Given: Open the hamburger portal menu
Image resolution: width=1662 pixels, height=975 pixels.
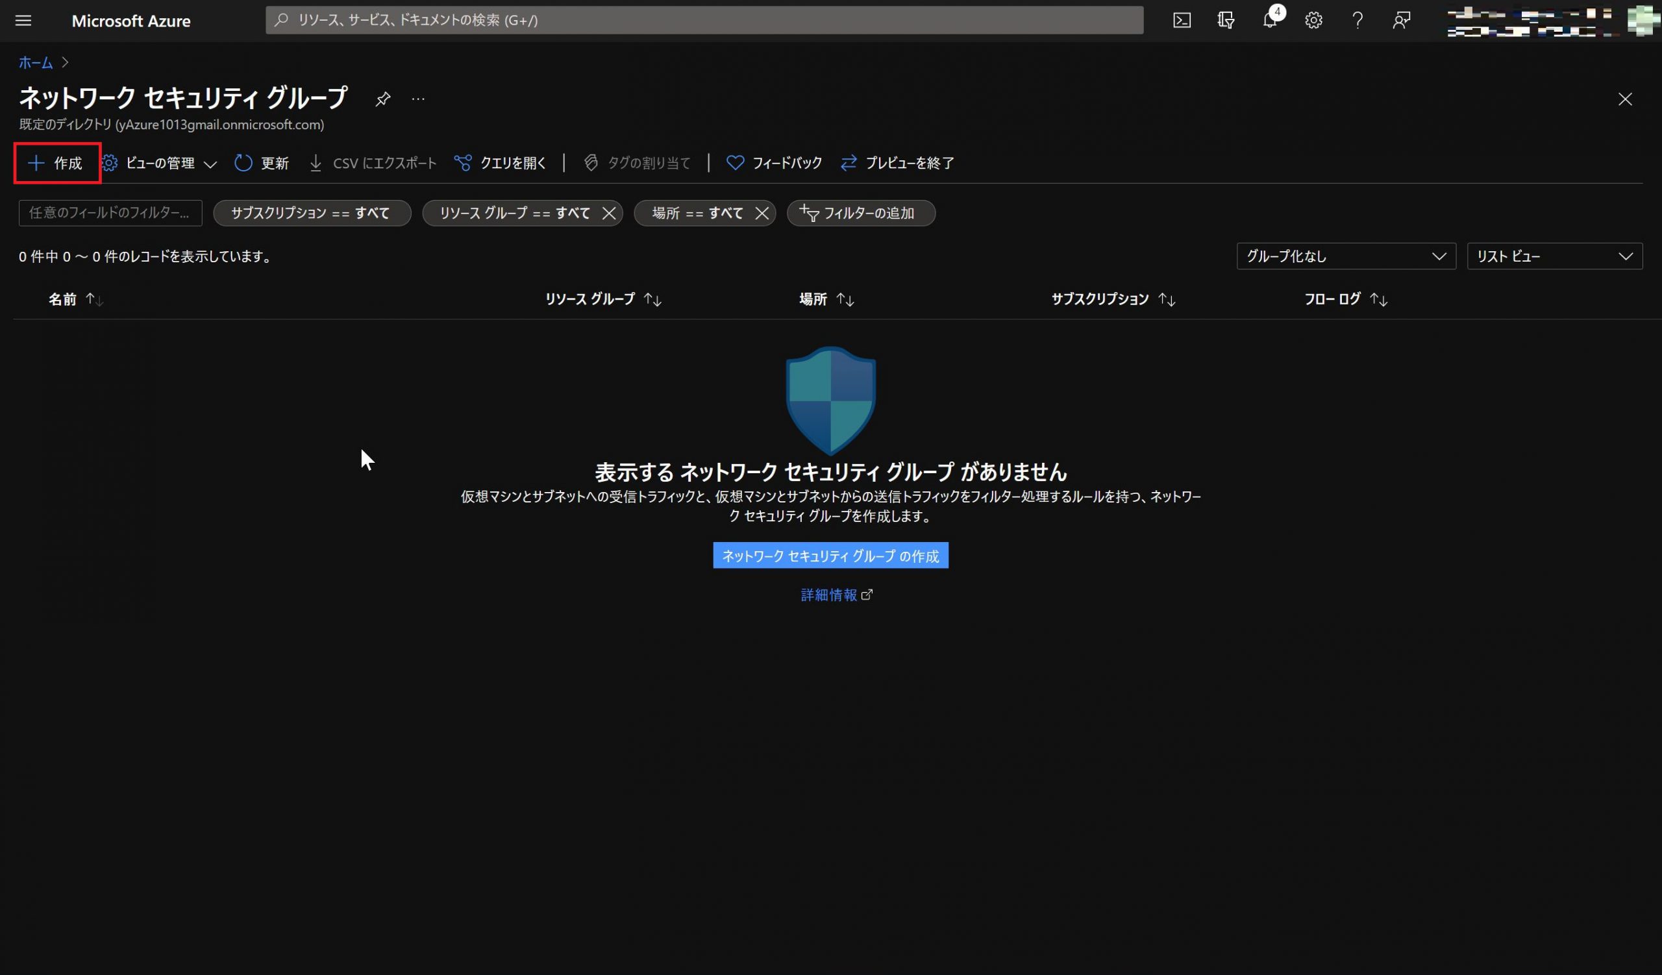Looking at the screenshot, I should pos(23,20).
